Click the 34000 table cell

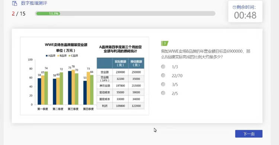pos(136,99)
